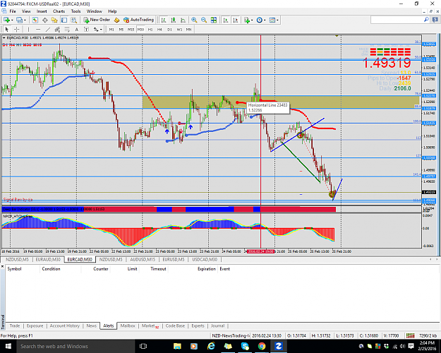Open the File menu
Image resolution: width=441 pixels, height=353 pixels.
tap(13, 11)
